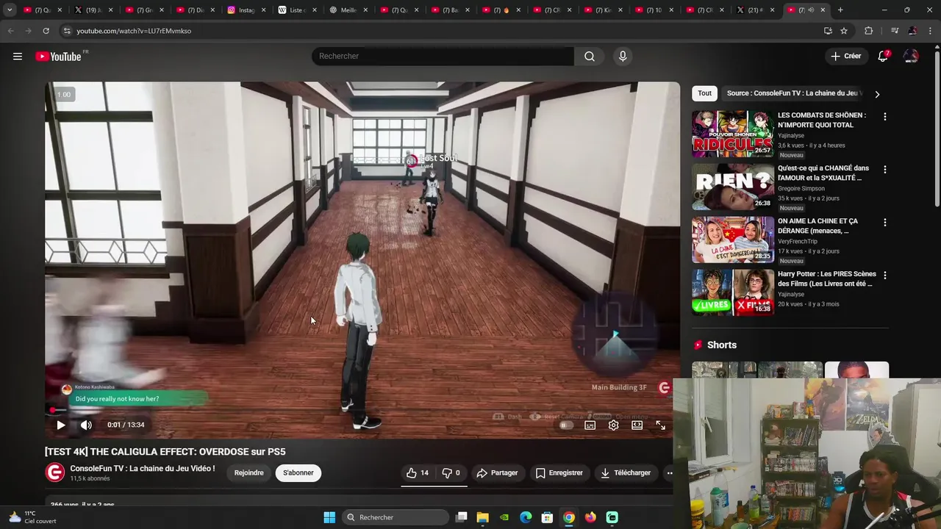
Task: Open Windows Start menu
Action: [x=329, y=517]
